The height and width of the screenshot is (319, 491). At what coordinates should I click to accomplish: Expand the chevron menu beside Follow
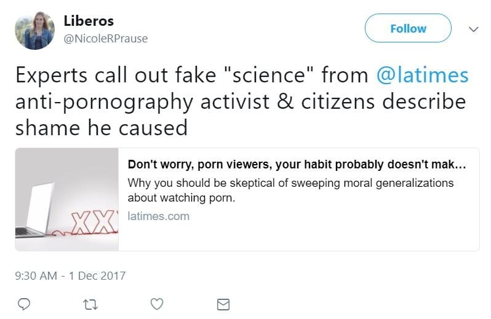pyautogui.click(x=473, y=29)
